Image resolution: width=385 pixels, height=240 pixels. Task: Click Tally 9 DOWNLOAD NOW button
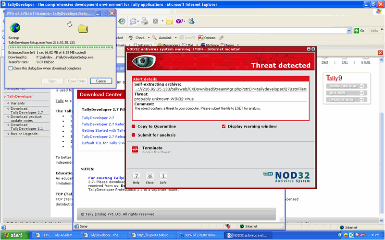347,86
